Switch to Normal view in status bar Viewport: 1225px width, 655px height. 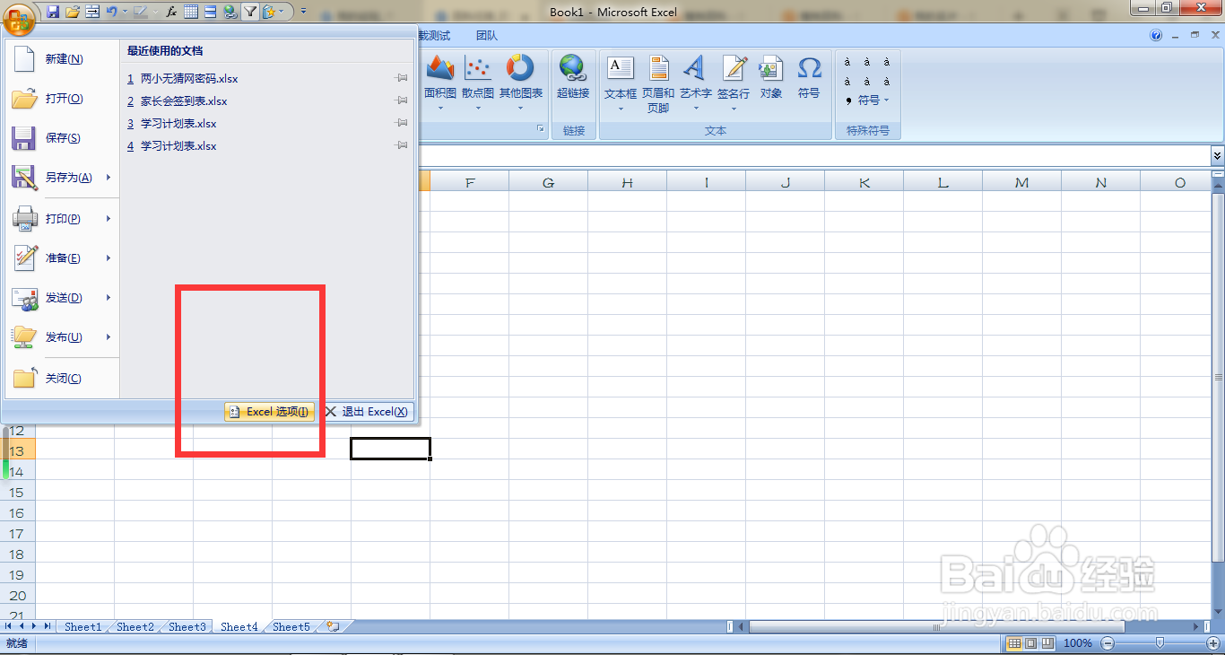point(1014,643)
